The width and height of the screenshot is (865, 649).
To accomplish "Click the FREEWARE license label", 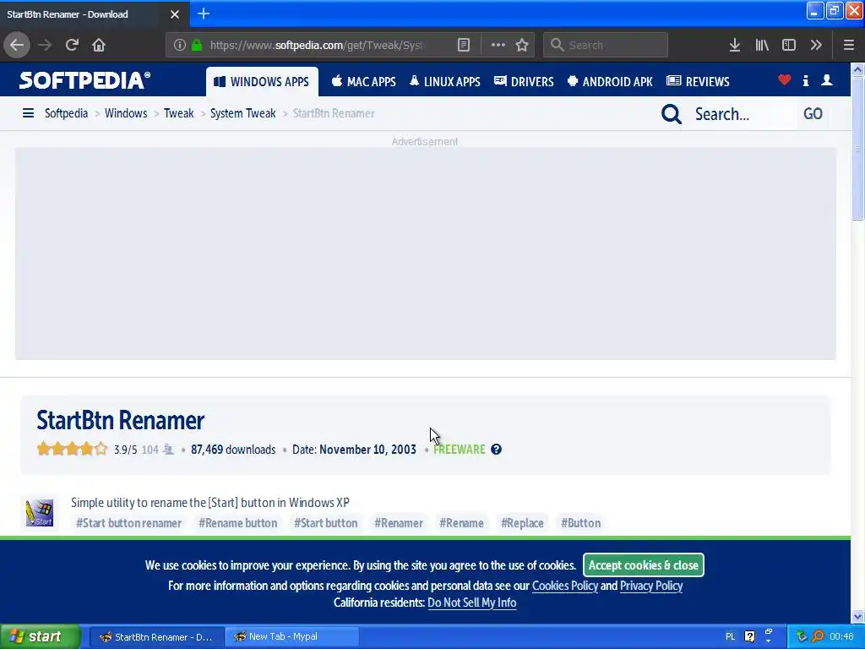I will pos(459,450).
